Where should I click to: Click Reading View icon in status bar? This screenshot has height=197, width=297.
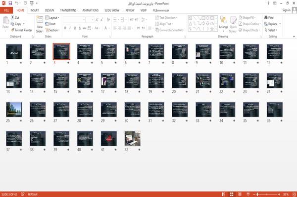tap(240, 194)
